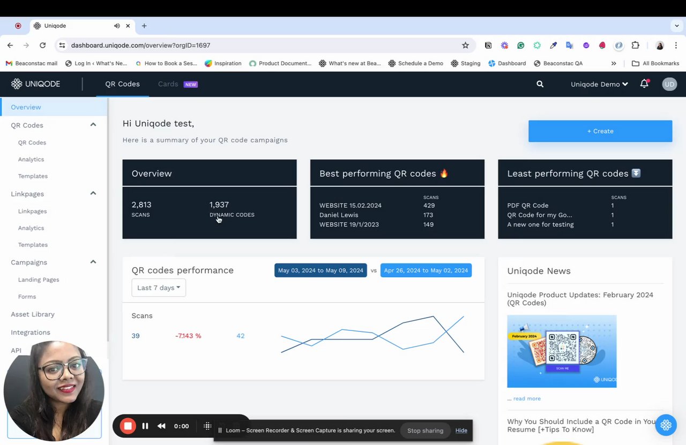Collapse the QR Codes sidebar section
The image size is (686, 445).
(93, 125)
